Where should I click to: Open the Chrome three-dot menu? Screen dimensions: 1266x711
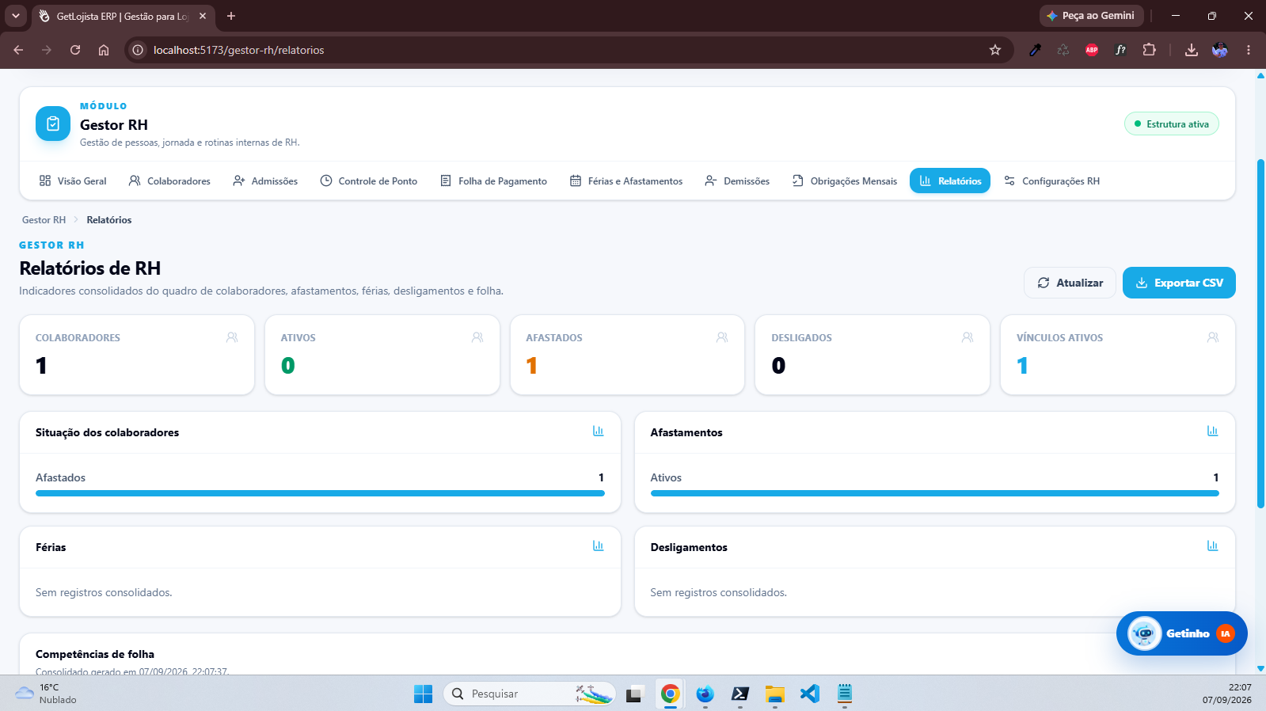coord(1249,50)
